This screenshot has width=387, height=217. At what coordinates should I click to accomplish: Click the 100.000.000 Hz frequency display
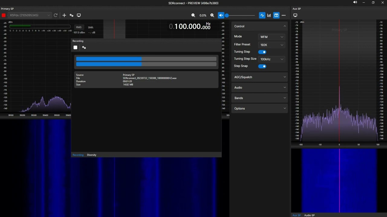pos(190,27)
